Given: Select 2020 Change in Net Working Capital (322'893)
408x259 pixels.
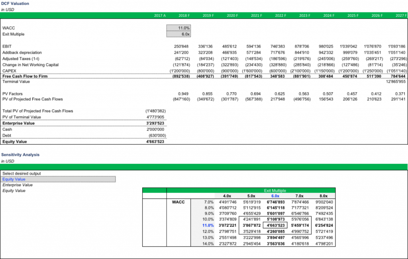Looking at the screenshot, I should pos(229,65).
